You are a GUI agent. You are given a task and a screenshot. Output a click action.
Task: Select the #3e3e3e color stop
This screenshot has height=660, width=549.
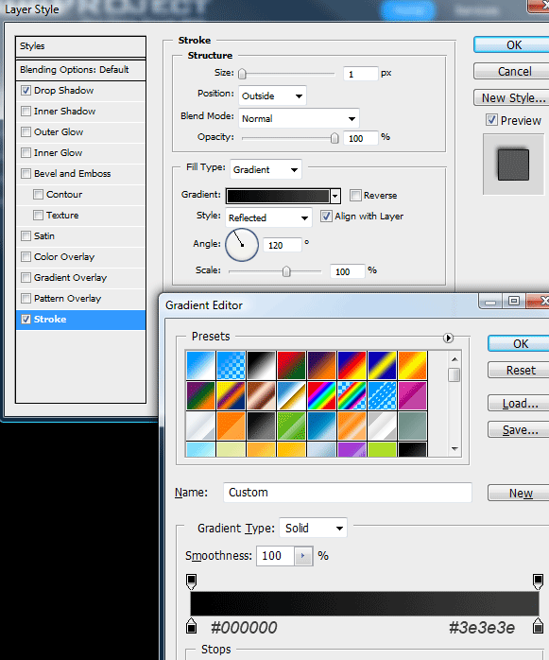pos(538,626)
